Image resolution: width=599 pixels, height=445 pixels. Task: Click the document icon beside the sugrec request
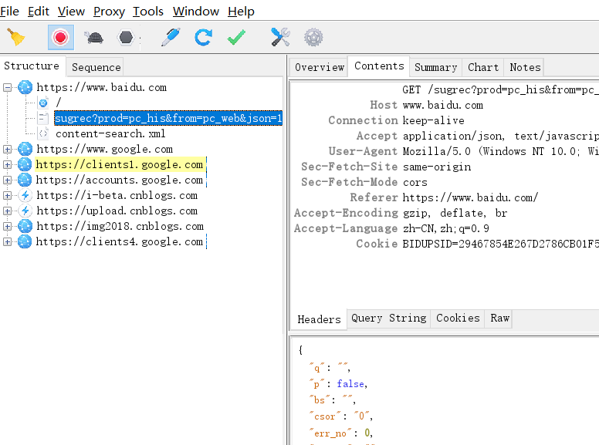[x=43, y=118]
